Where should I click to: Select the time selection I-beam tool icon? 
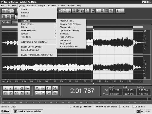click(118, 11)
